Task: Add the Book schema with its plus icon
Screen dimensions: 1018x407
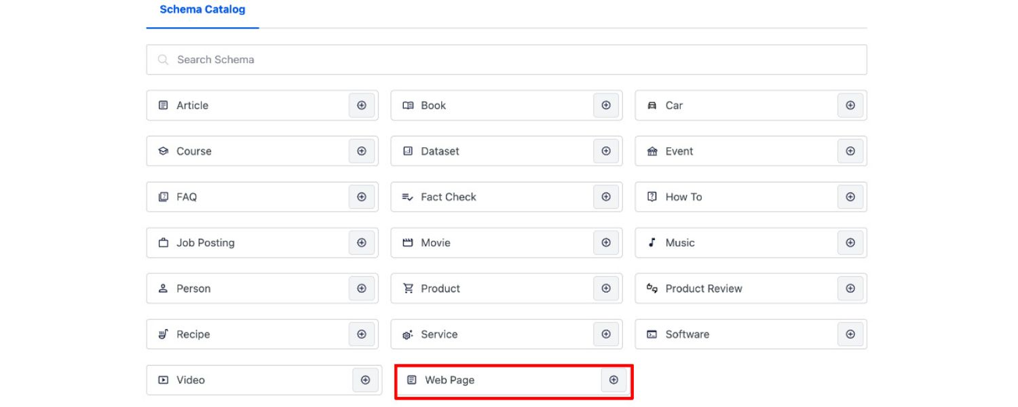Action: pos(606,105)
